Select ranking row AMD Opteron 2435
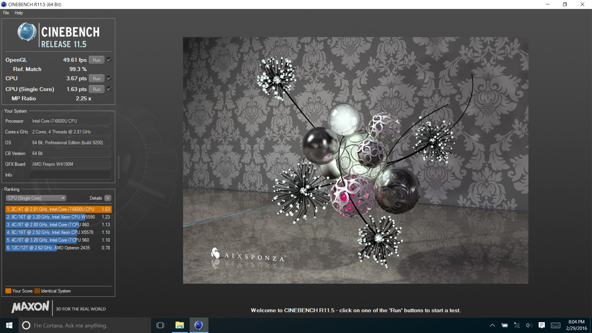This screenshot has width=592, height=333. pyautogui.click(x=58, y=248)
